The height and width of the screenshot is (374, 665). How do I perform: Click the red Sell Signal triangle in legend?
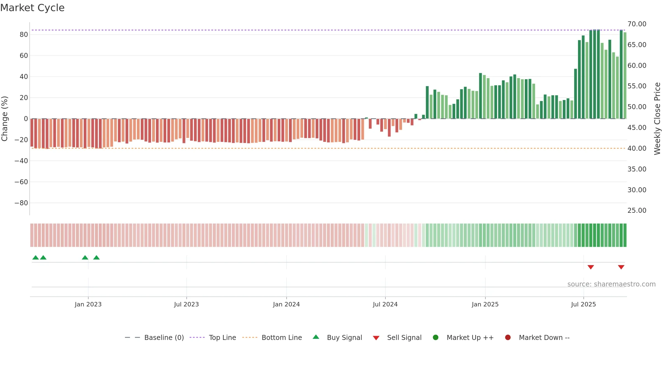(376, 338)
